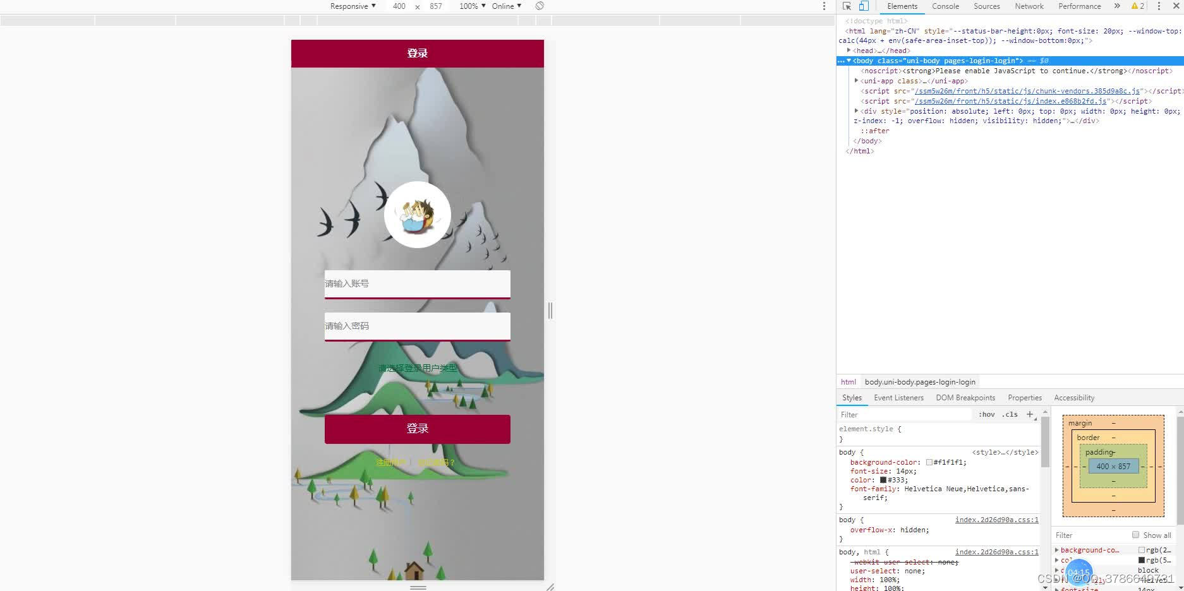The width and height of the screenshot is (1184, 591).
Task: Focus the Styles Filter input
Action: (905, 415)
